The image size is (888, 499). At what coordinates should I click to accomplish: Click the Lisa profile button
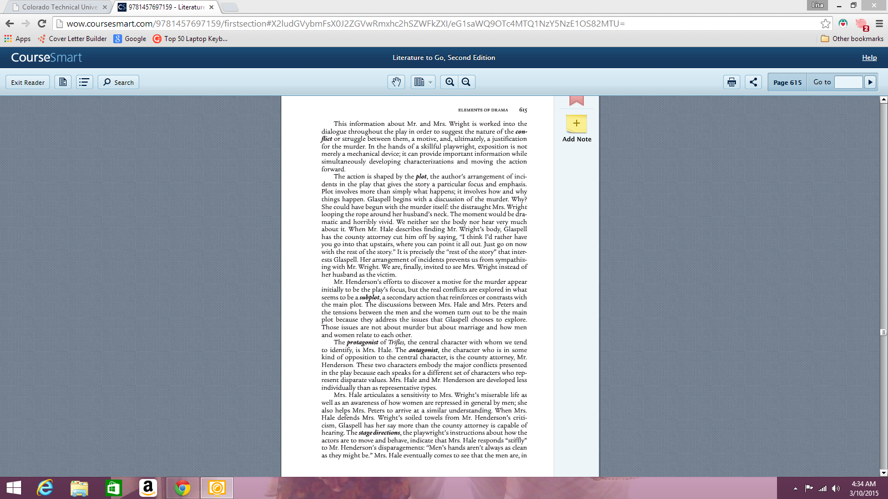pos(818,5)
